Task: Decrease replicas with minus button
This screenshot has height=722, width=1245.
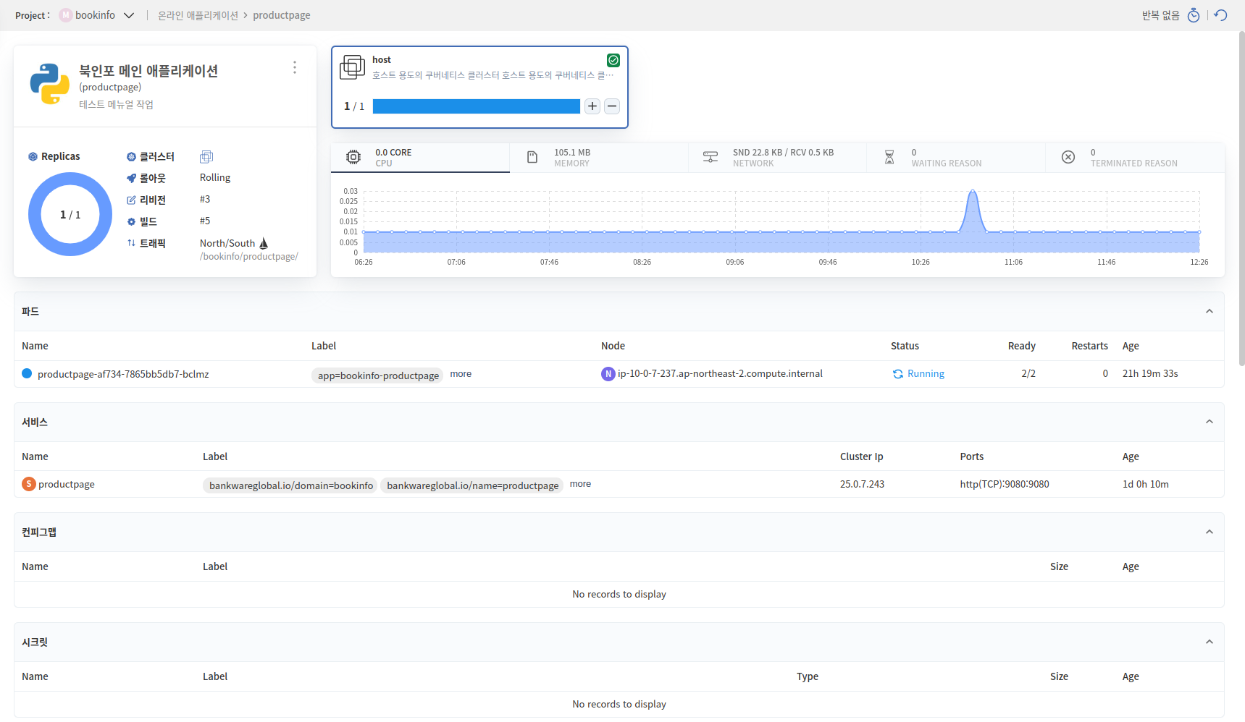Action: point(612,106)
